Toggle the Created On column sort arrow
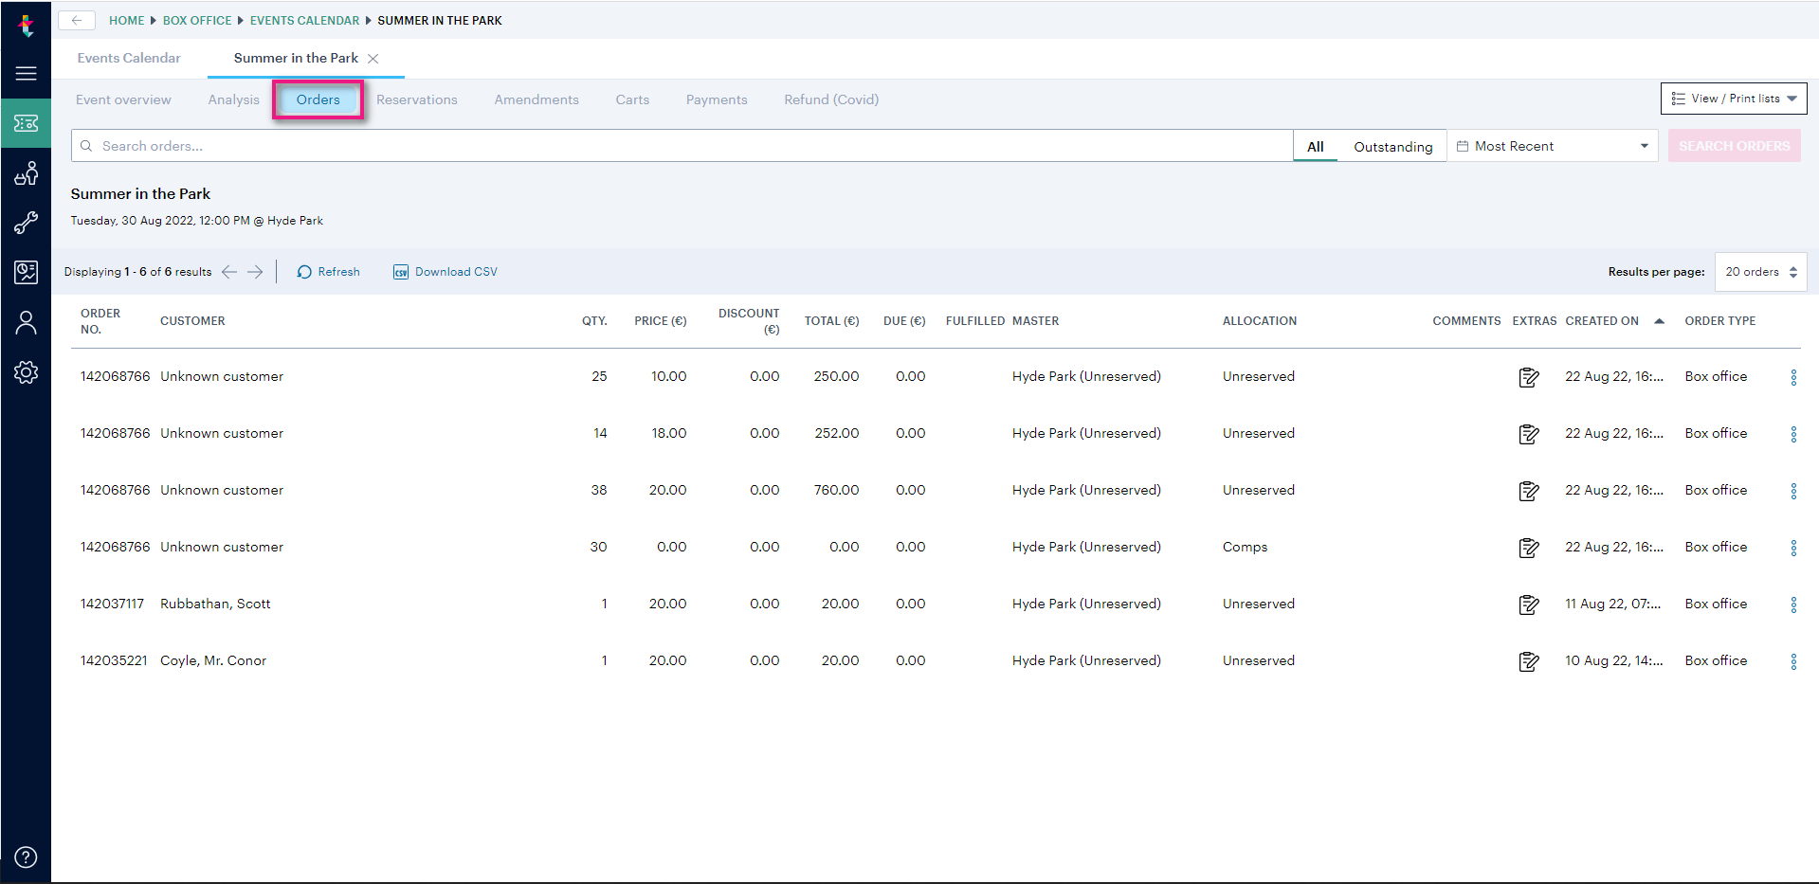This screenshot has height=884, width=1819. click(x=1659, y=321)
